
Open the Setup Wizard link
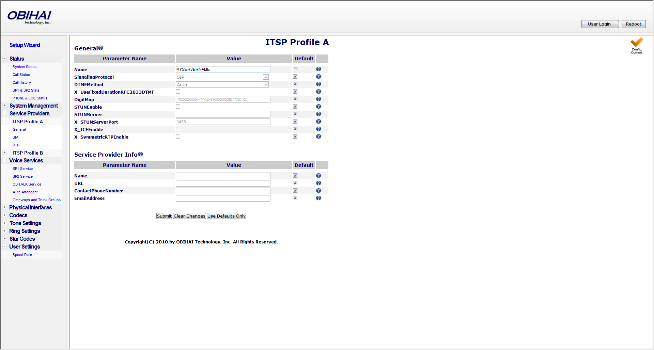point(25,45)
